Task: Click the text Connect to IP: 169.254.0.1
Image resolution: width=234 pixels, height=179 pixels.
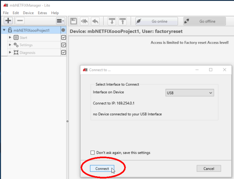Action: click(x=114, y=103)
